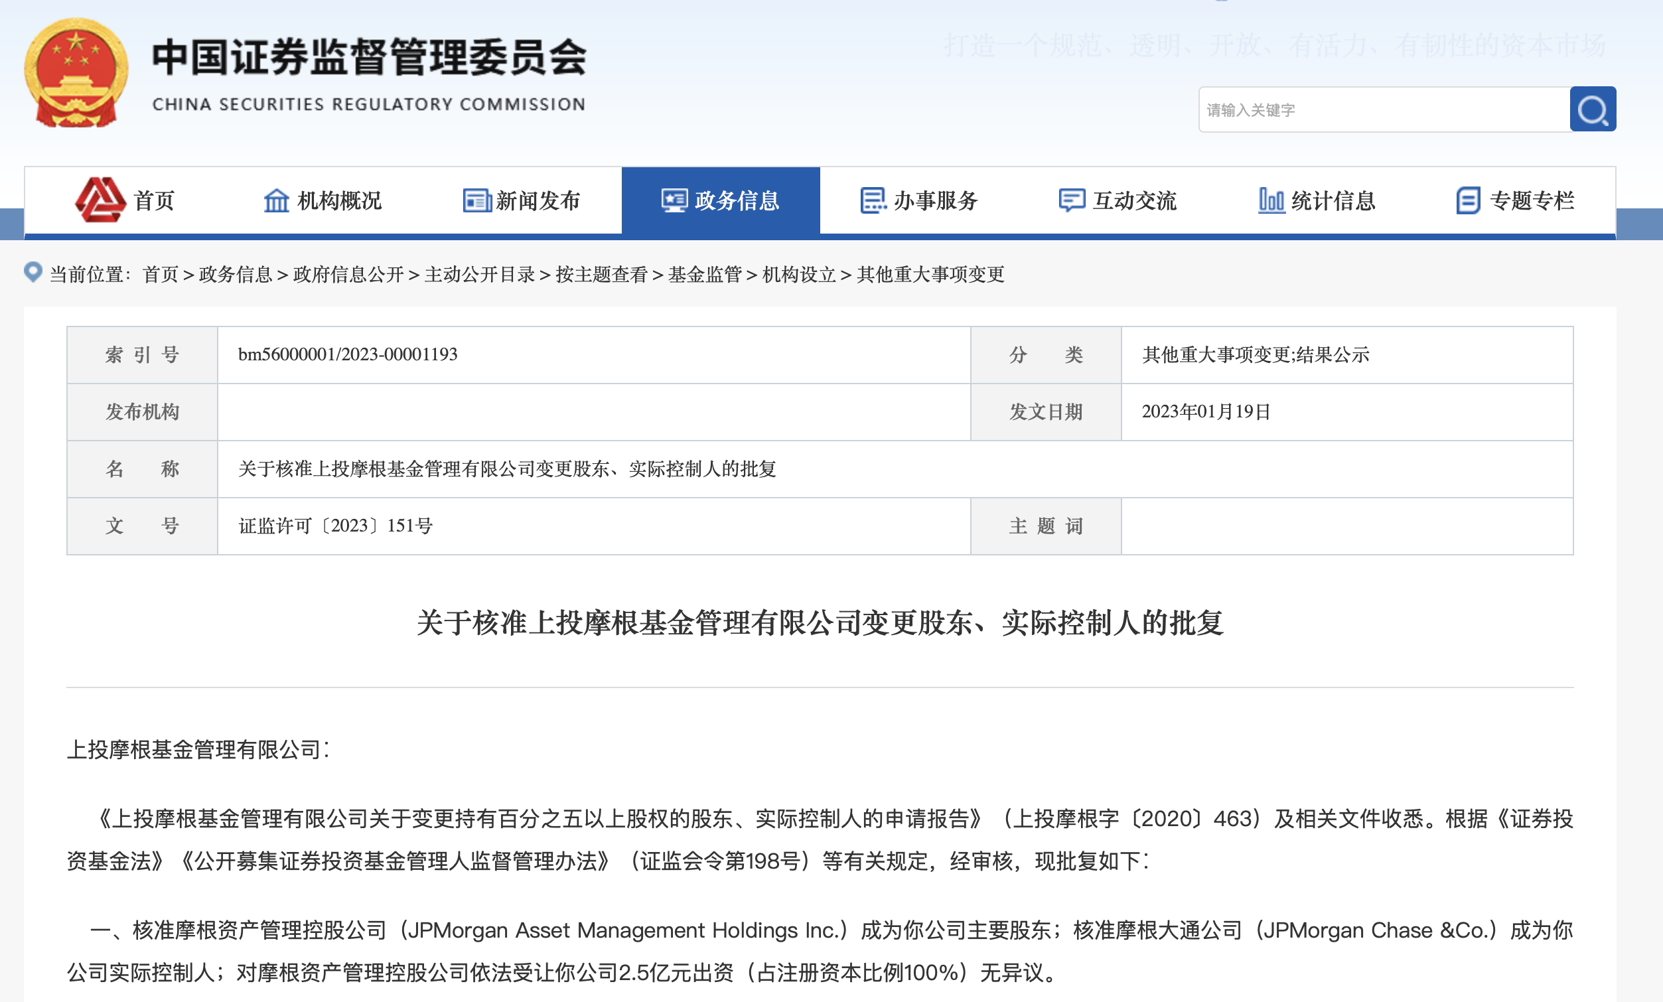Click the page icon beside 专题专栏
Screen dimensions: 1663x1002
pos(1468,200)
